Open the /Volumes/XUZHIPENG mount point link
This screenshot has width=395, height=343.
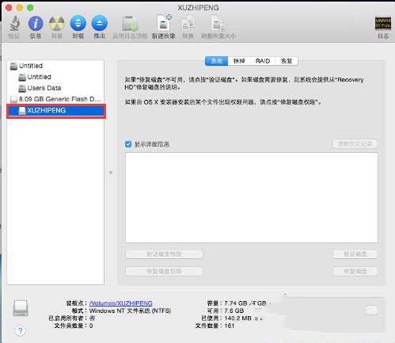(121, 303)
